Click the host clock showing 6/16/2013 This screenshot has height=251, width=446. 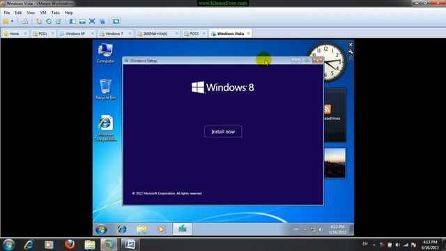coord(430,245)
